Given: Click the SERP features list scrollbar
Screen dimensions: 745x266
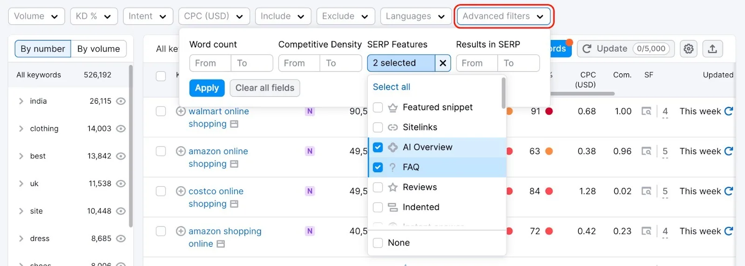Looking at the screenshot, I should [503, 93].
